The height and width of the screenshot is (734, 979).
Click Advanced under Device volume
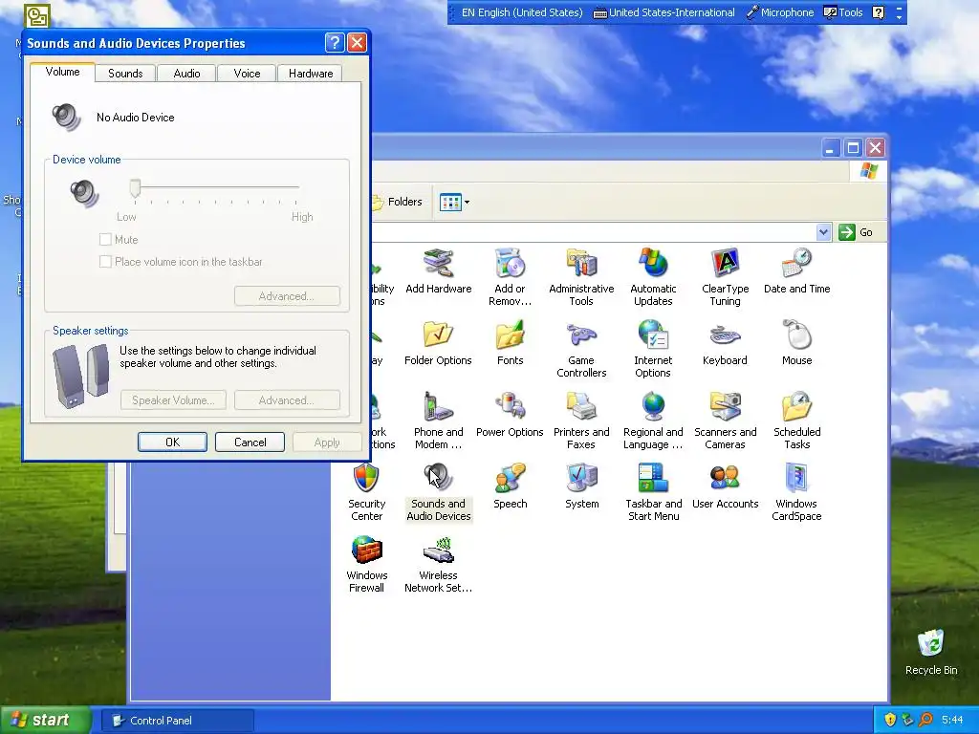[x=287, y=296]
